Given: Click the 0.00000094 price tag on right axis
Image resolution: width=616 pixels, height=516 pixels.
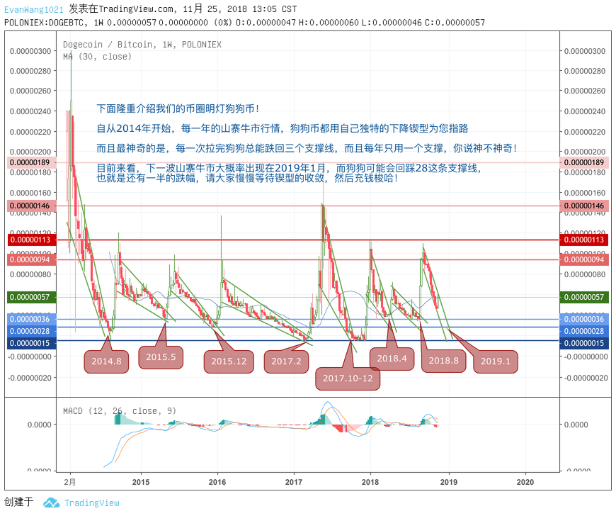Looking at the screenshot, I should pos(584,259).
